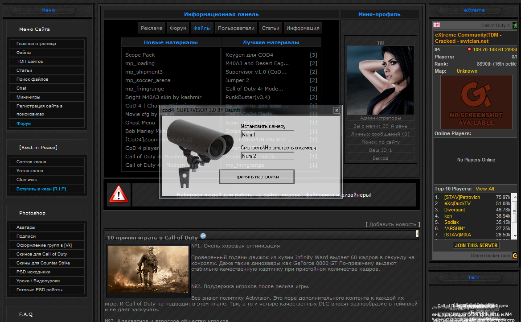Click the No Screenshot Available map image
Image resolution: width=521 pixels, height=322 pixels.
(x=476, y=102)
